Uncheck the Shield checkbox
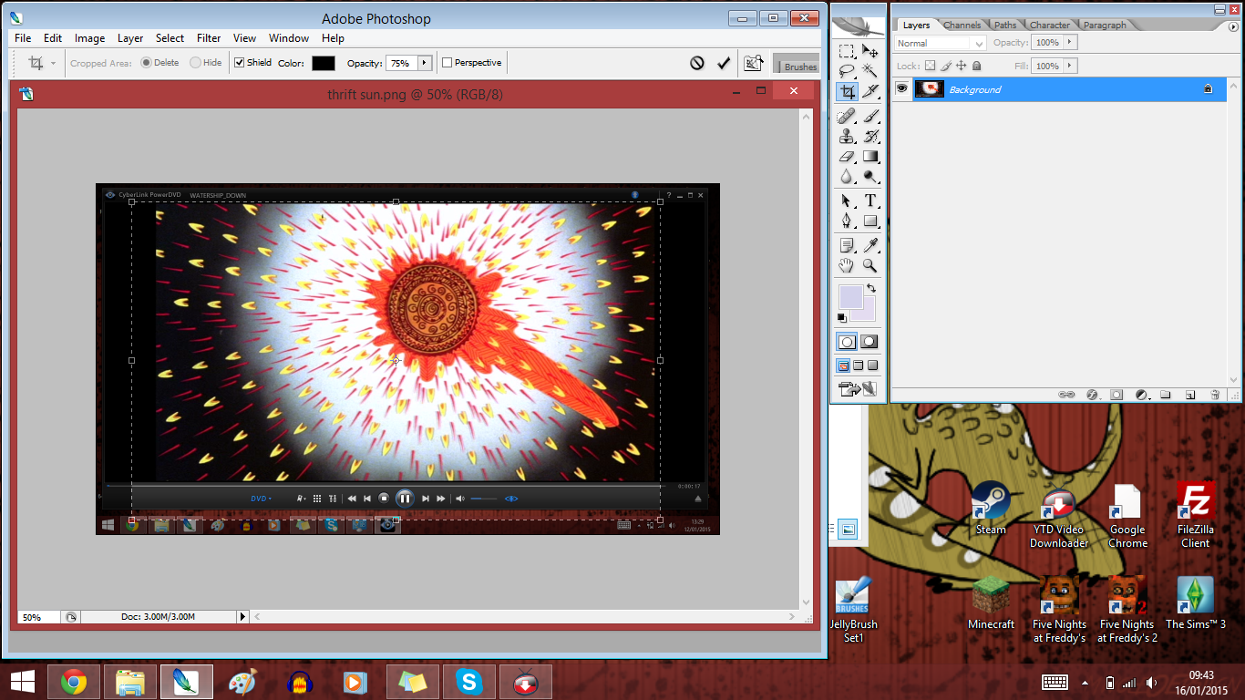1245x700 pixels. coord(239,62)
